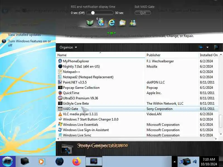The height and width of the screenshot is (167, 223).
Task: Click the QuickTime program icon
Action: tap(60, 93)
